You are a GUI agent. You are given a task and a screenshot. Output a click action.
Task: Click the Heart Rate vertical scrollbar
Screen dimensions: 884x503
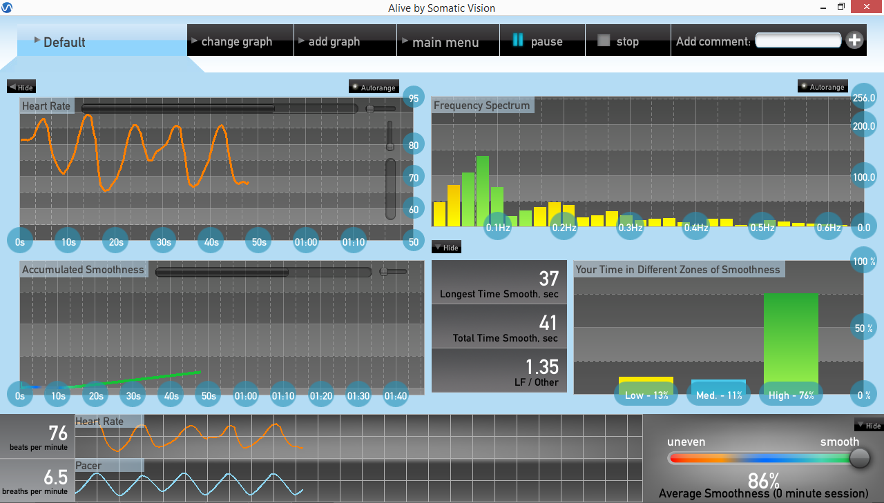pyautogui.click(x=390, y=188)
